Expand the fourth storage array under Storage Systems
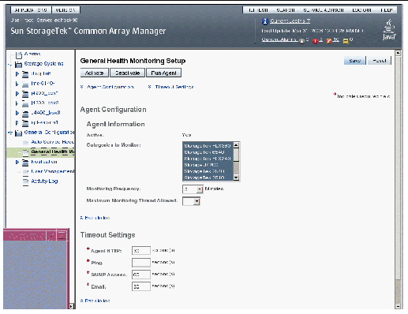Screen dimensions: 408x314 (x=17, y=103)
